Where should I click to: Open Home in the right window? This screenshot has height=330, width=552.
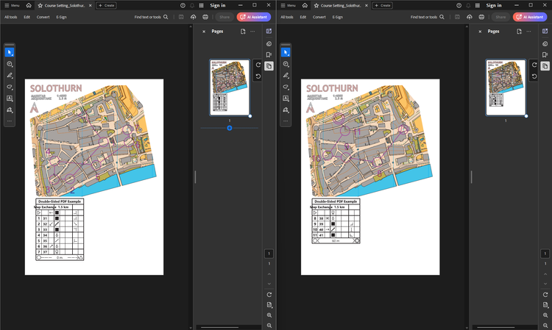point(305,5)
